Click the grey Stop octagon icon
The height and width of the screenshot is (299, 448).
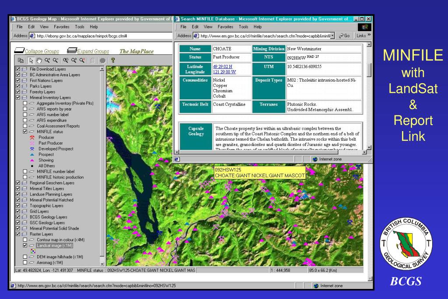pyautogui.click(x=102, y=61)
